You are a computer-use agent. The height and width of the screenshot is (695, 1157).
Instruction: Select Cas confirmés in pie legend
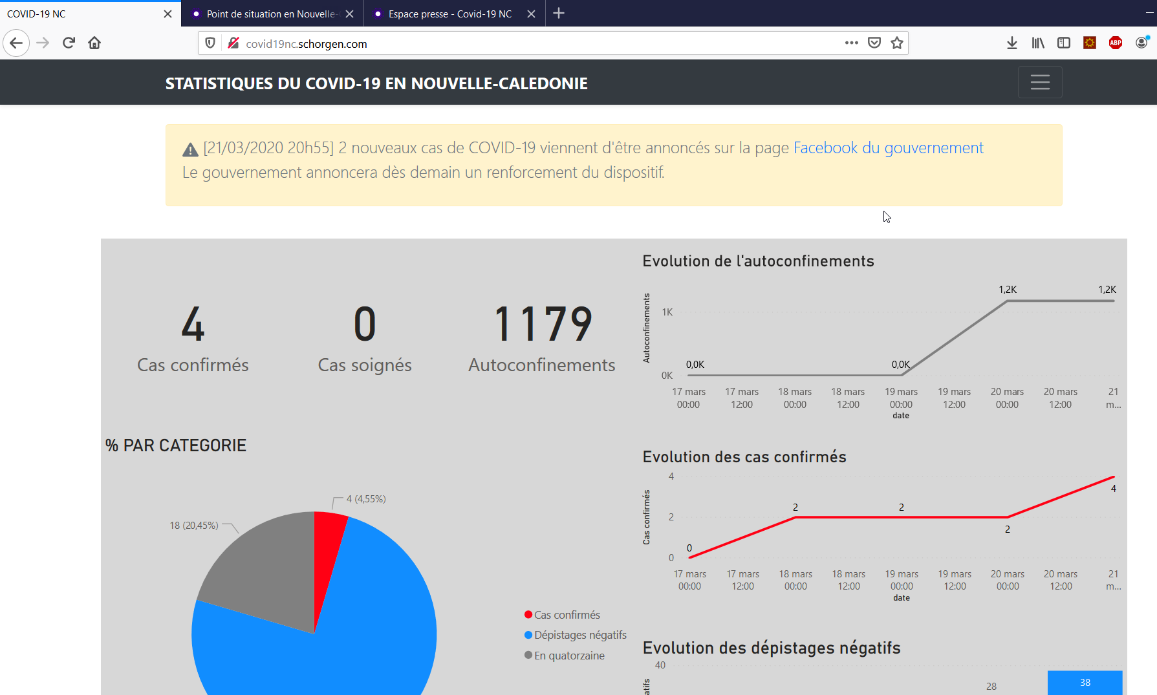[x=562, y=615]
